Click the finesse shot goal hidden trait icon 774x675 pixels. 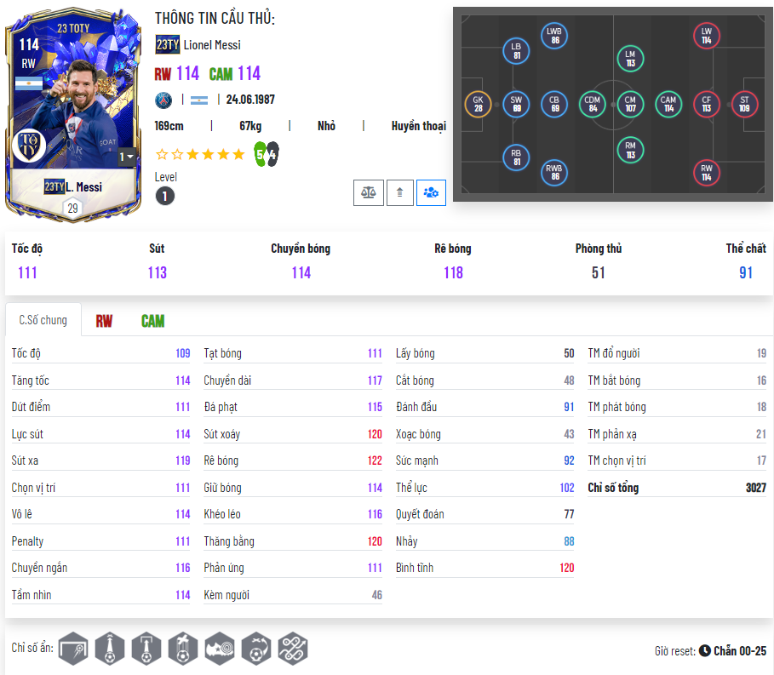[x=73, y=649]
